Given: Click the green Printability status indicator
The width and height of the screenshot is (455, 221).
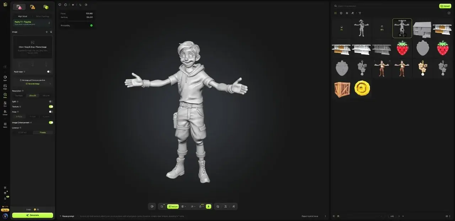Looking at the screenshot, I should coord(91,25).
